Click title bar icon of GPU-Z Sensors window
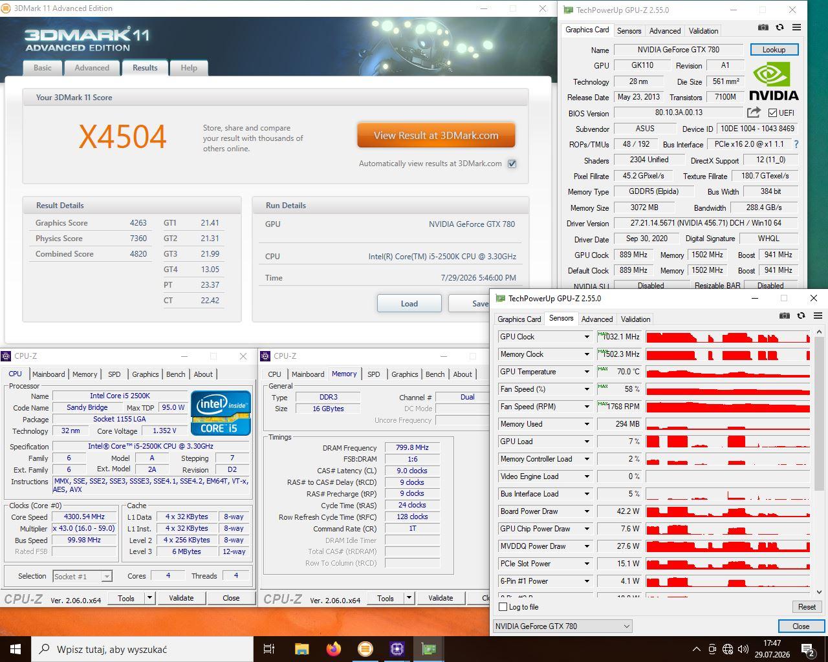828x662 pixels. click(x=500, y=298)
